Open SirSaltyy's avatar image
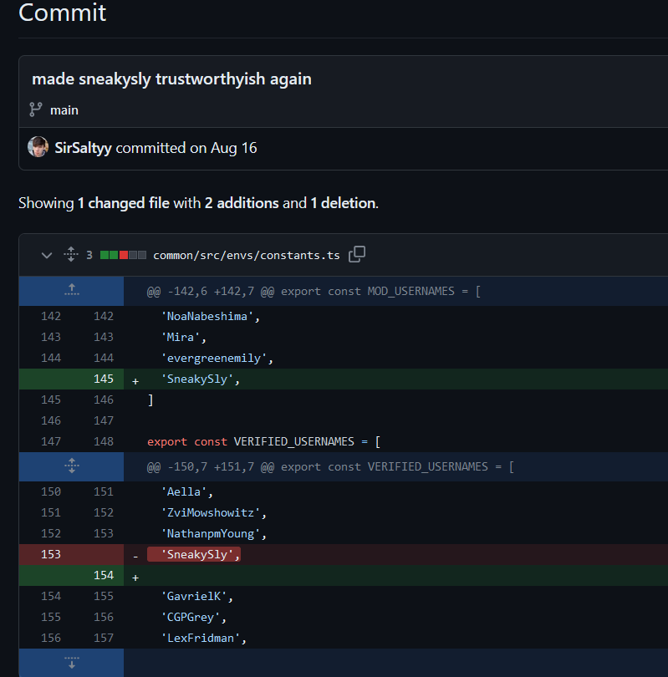Screen dimensions: 668x677 point(38,147)
